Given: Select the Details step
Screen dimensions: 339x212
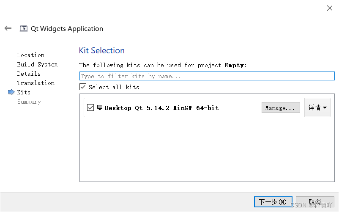Looking at the screenshot, I should pos(29,74).
